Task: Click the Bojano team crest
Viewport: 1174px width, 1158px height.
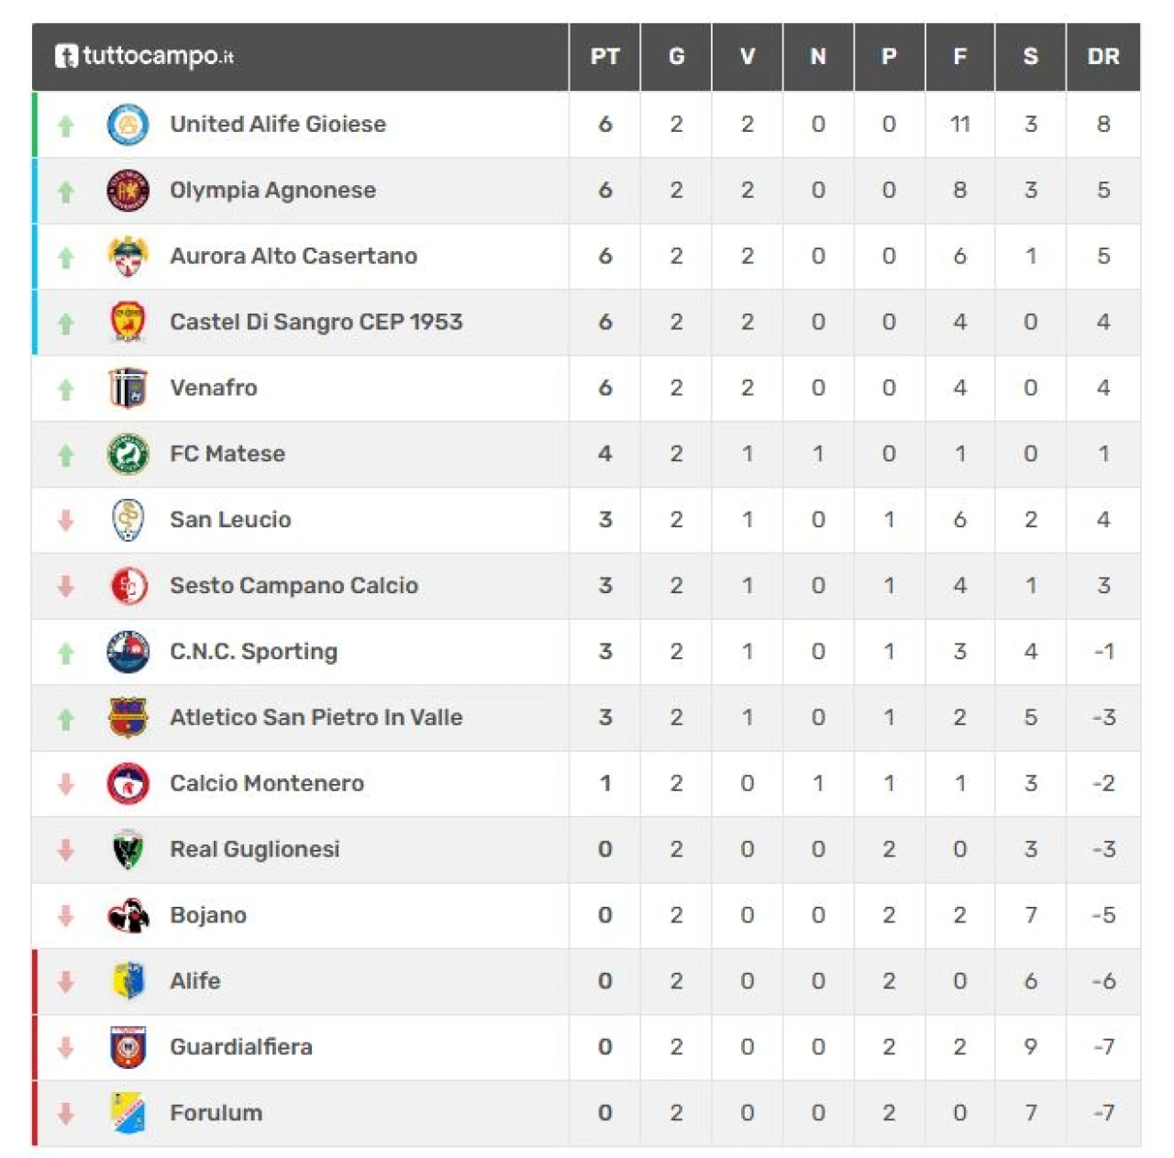Action: (128, 915)
